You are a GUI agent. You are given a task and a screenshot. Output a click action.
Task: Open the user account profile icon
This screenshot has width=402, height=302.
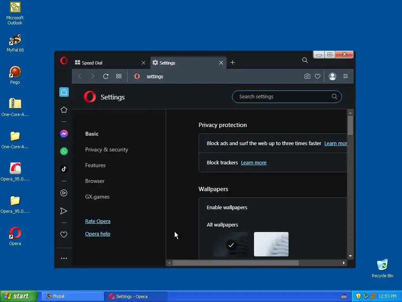pyautogui.click(x=332, y=76)
